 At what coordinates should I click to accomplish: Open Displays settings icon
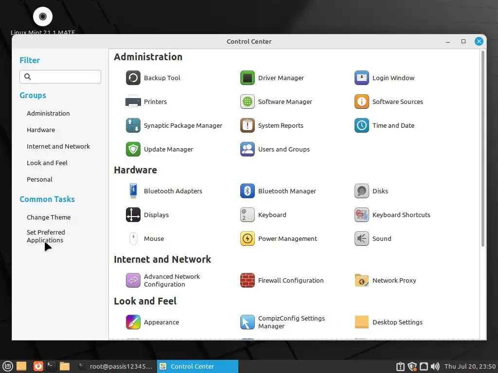(x=133, y=215)
